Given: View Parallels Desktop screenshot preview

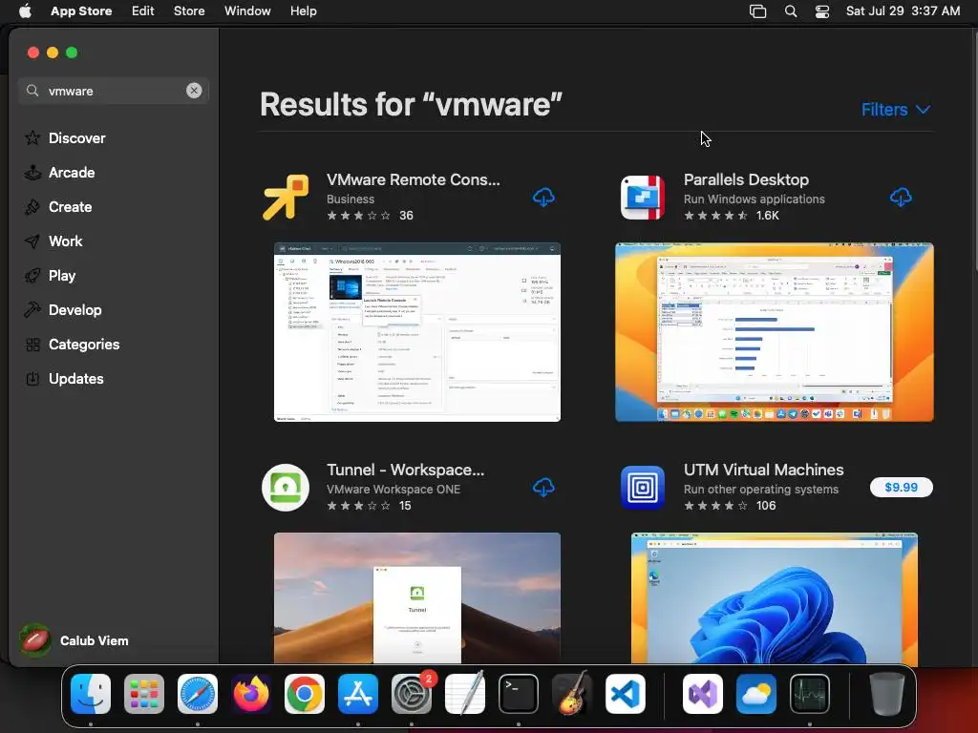Looking at the screenshot, I should tap(774, 332).
